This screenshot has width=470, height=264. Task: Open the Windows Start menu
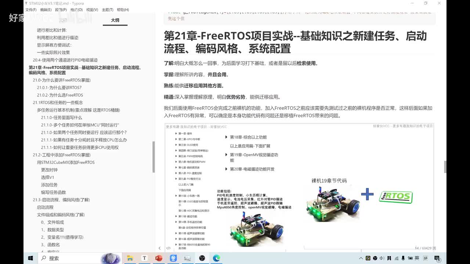30,258
